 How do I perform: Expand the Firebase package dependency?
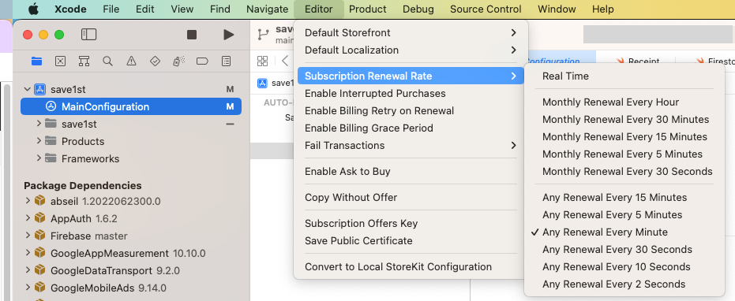tap(28, 236)
